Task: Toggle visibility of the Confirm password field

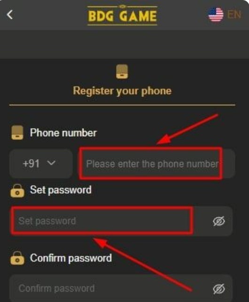Action: [219, 288]
